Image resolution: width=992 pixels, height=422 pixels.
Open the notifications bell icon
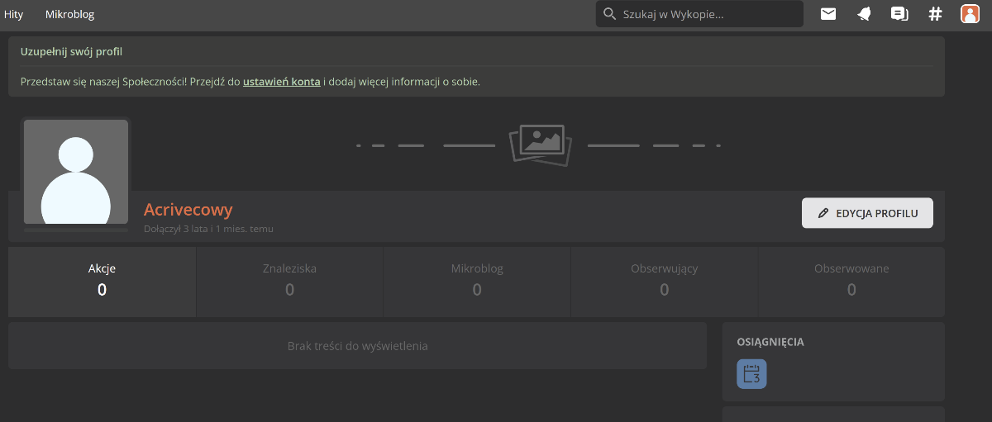click(864, 14)
